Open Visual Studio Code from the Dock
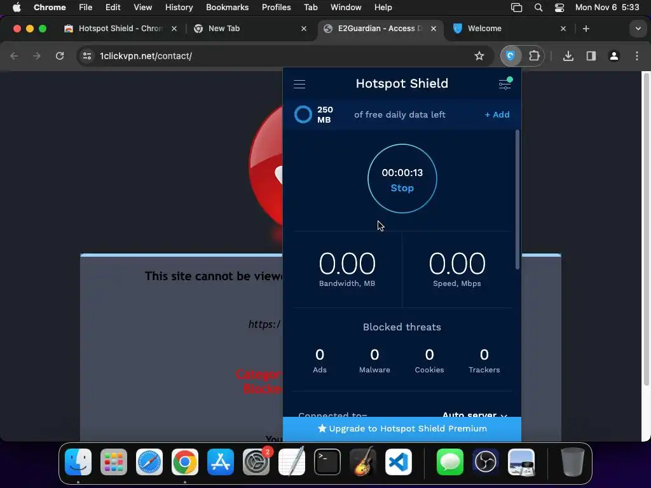The height and width of the screenshot is (488, 651). (399, 462)
